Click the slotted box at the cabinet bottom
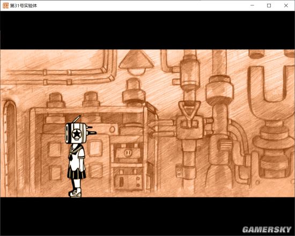This screenshot has height=236, width=295. [x=128, y=181]
